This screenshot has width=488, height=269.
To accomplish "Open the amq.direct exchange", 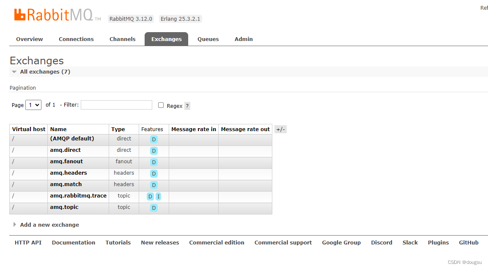I will click(66, 150).
